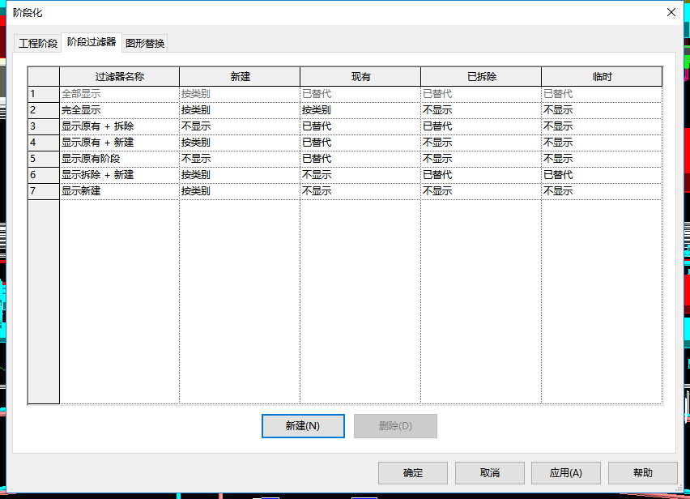
Task: Click 临时 cell in 显示原有 + 新建 row
Action: pos(602,143)
